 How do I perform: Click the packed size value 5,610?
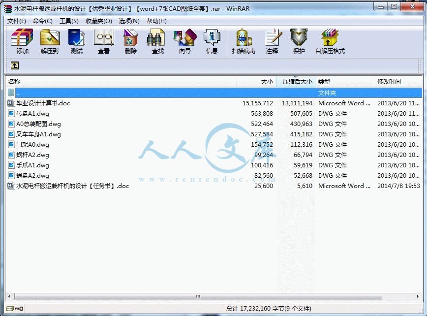(305, 186)
